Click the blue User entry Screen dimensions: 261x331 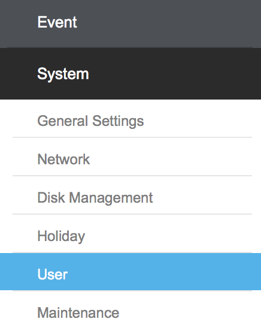tap(130, 272)
